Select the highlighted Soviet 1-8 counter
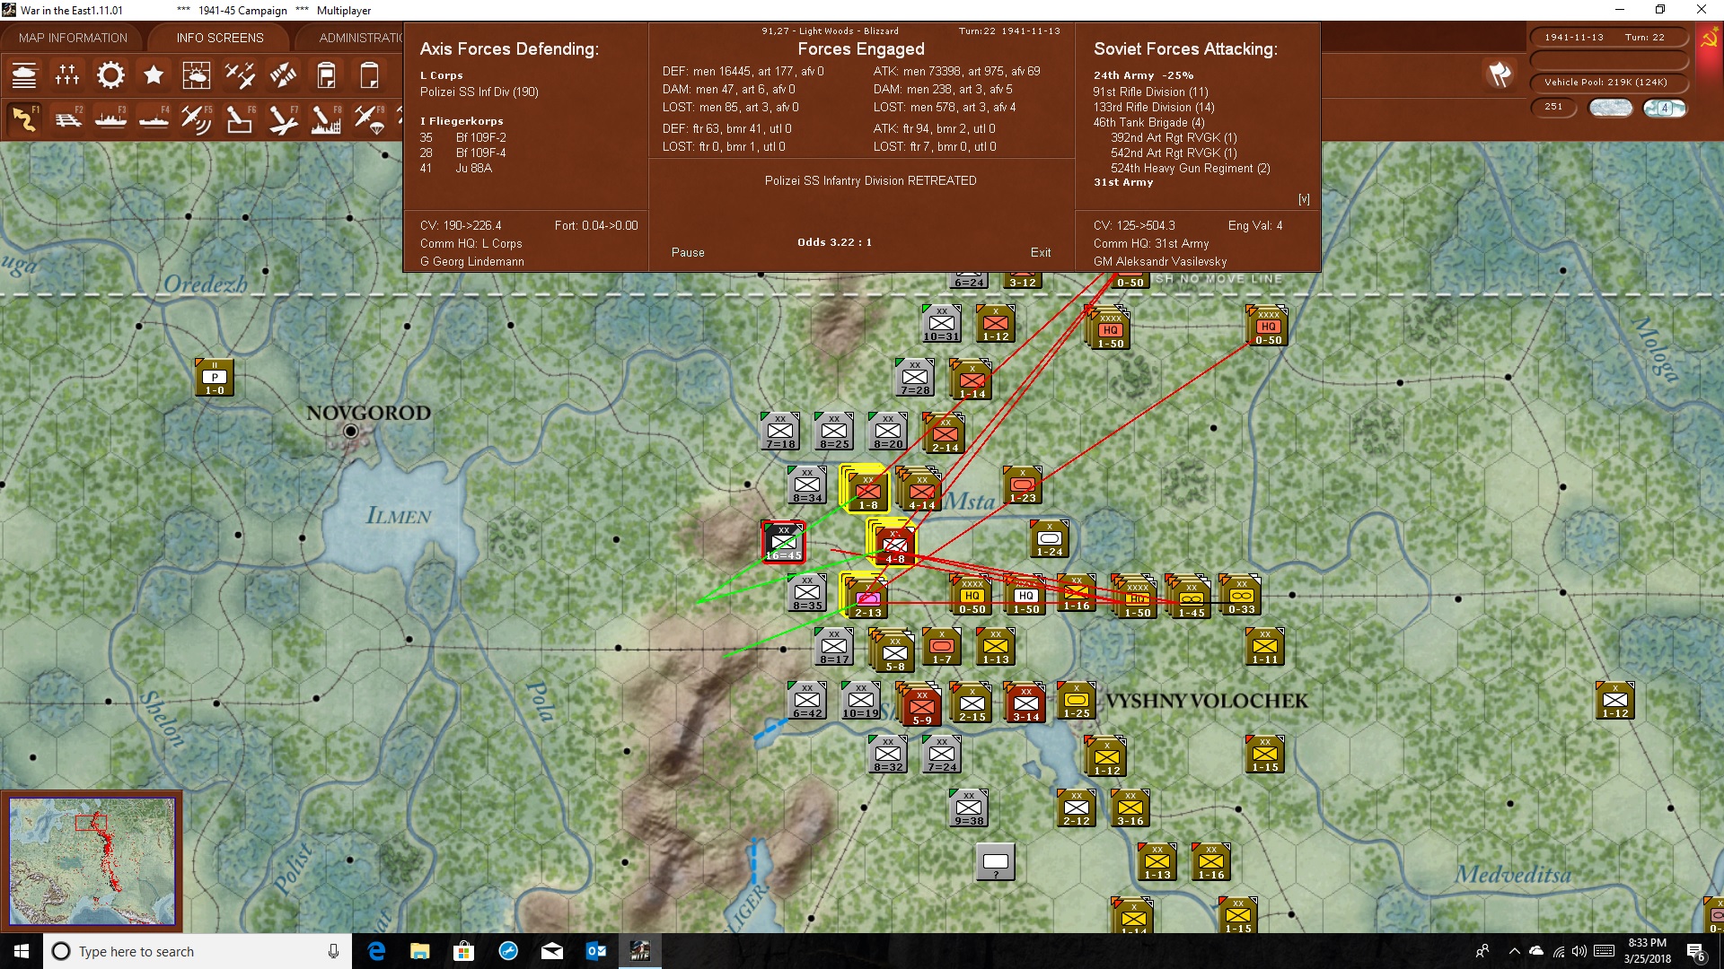Viewport: 1724px width, 969px height. tap(868, 491)
